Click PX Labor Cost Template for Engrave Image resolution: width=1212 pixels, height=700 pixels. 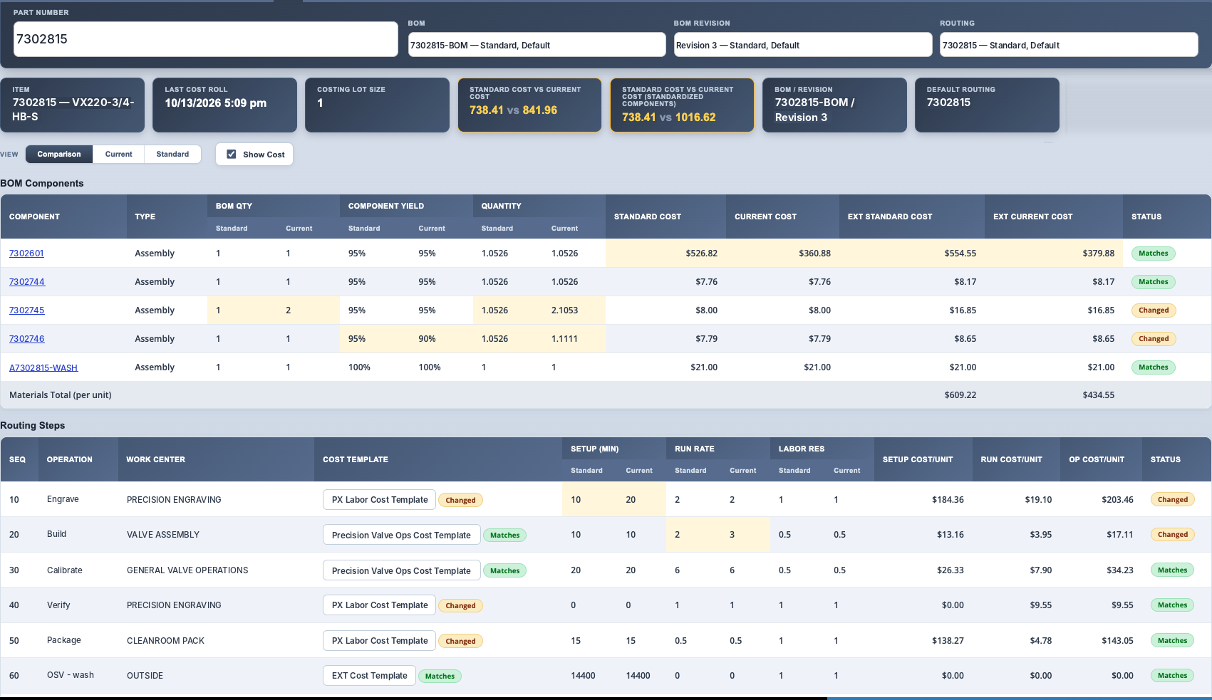click(x=379, y=500)
